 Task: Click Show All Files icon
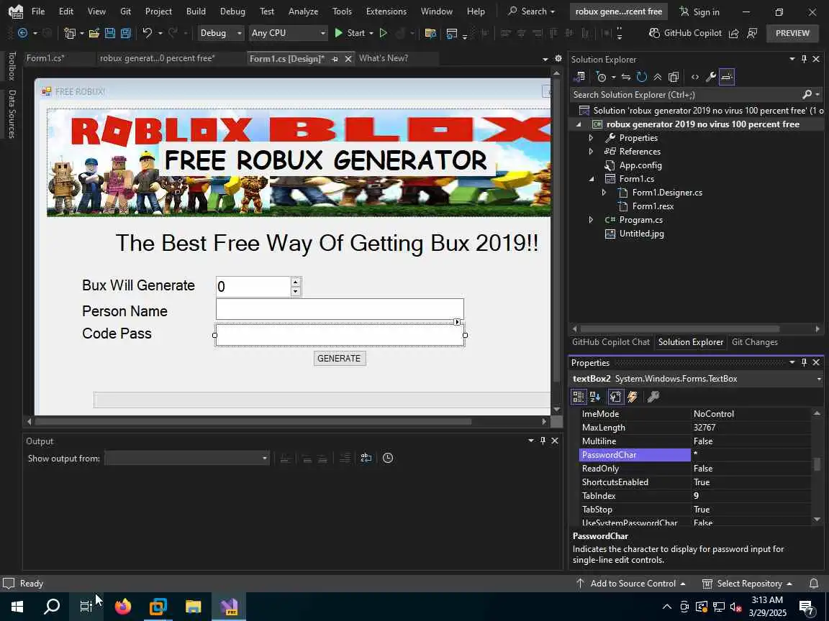(x=674, y=77)
